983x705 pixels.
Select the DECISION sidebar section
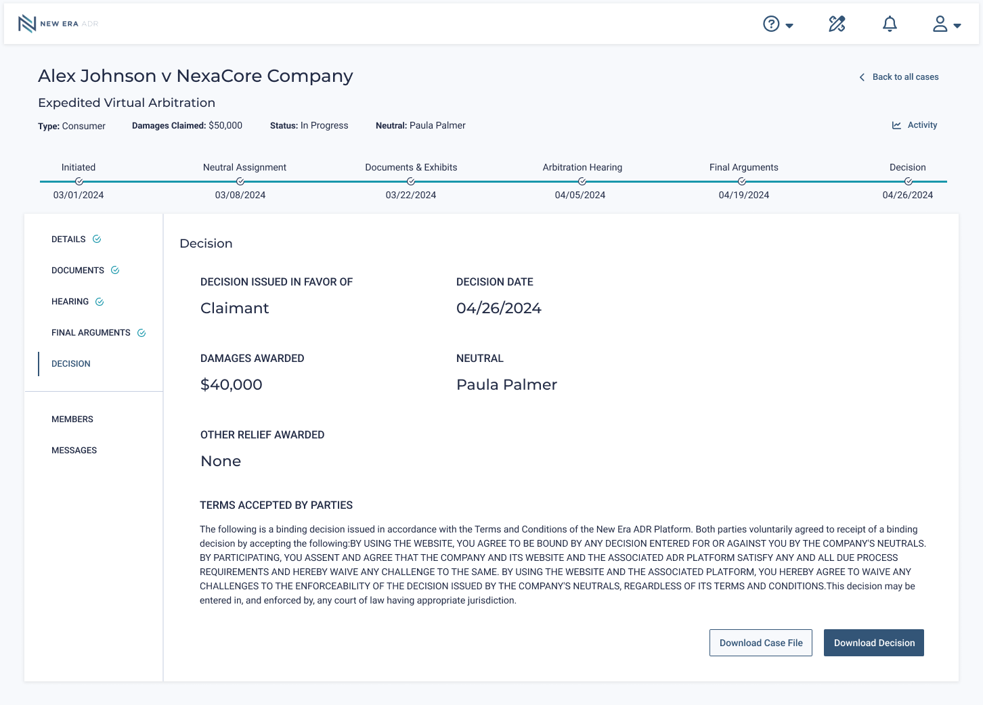(71, 364)
